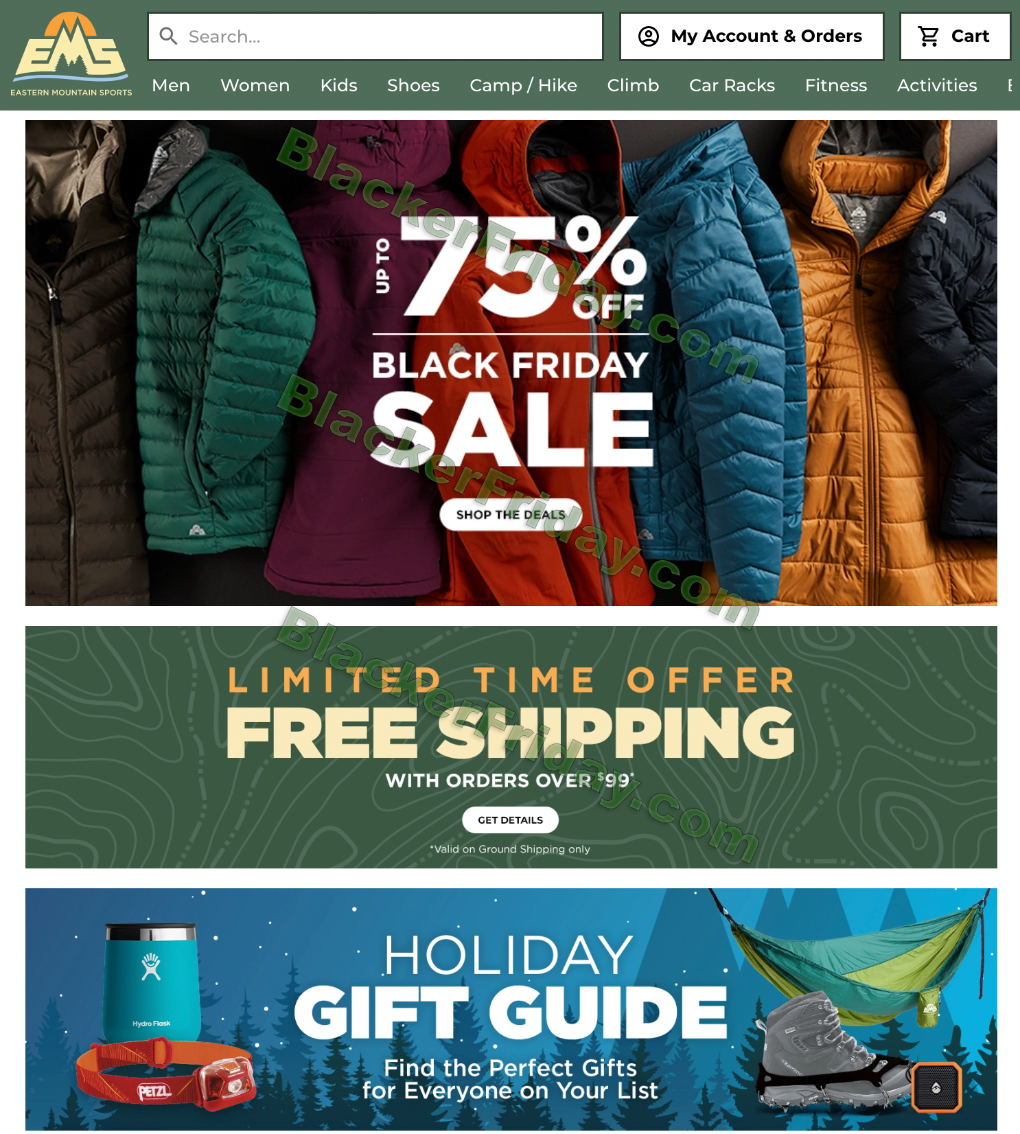Viewport: 1020px width, 1134px height.
Task: Choose the Fitness menu item
Action: (x=836, y=85)
